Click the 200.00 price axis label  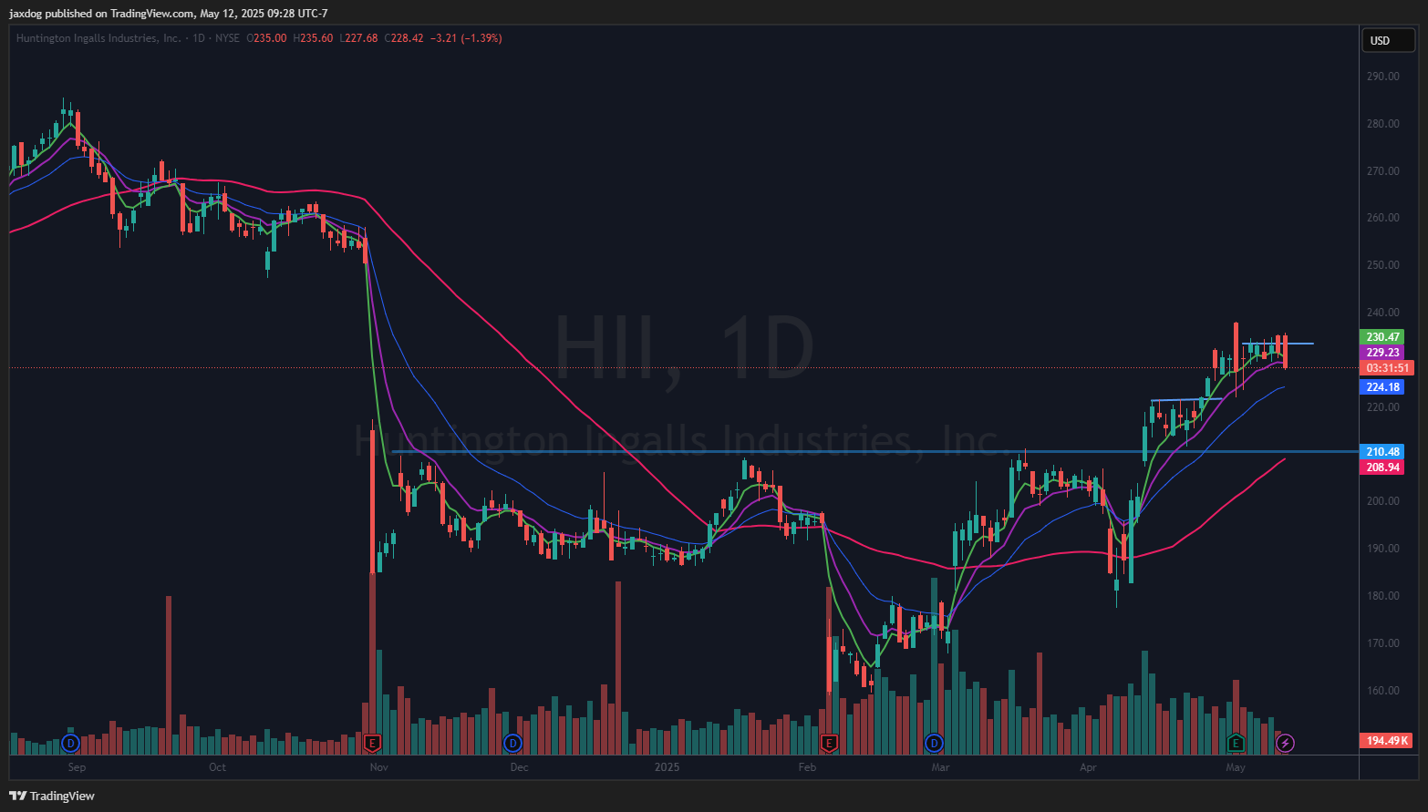click(1382, 501)
